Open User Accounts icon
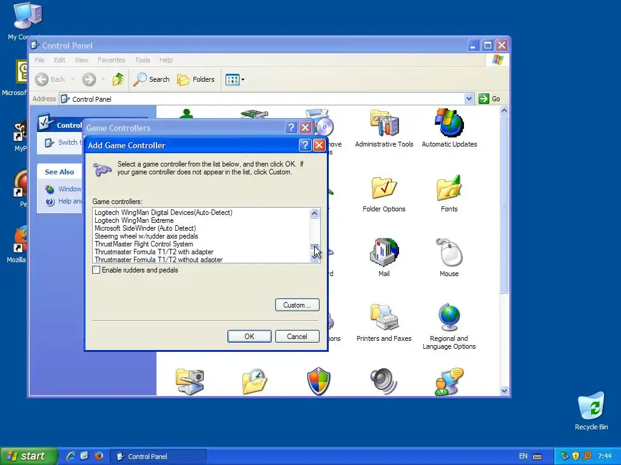621x465 pixels. coord(449,381)
